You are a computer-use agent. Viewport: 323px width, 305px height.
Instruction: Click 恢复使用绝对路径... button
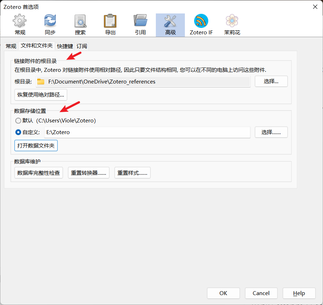coord(41,95)
